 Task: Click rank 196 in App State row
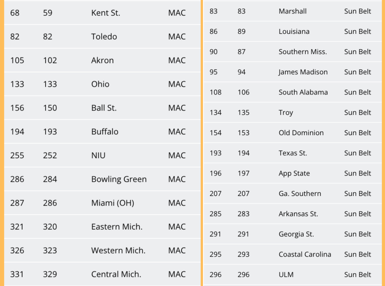(215, 173)
